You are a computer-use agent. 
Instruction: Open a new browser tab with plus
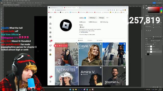pyautogui.click(x=80, y=8)
